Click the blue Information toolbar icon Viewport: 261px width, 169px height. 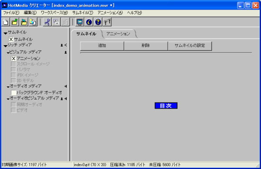pyautogui.click(x=89, y=22)
